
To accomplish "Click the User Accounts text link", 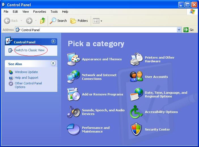I will click(x=156, y=77).
